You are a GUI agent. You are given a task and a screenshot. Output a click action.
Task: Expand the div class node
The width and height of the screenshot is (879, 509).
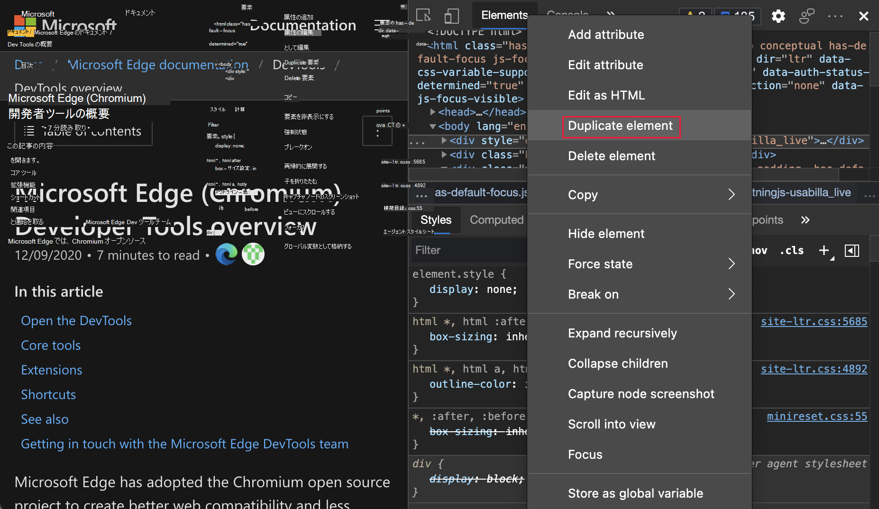(x=444, y=155)
